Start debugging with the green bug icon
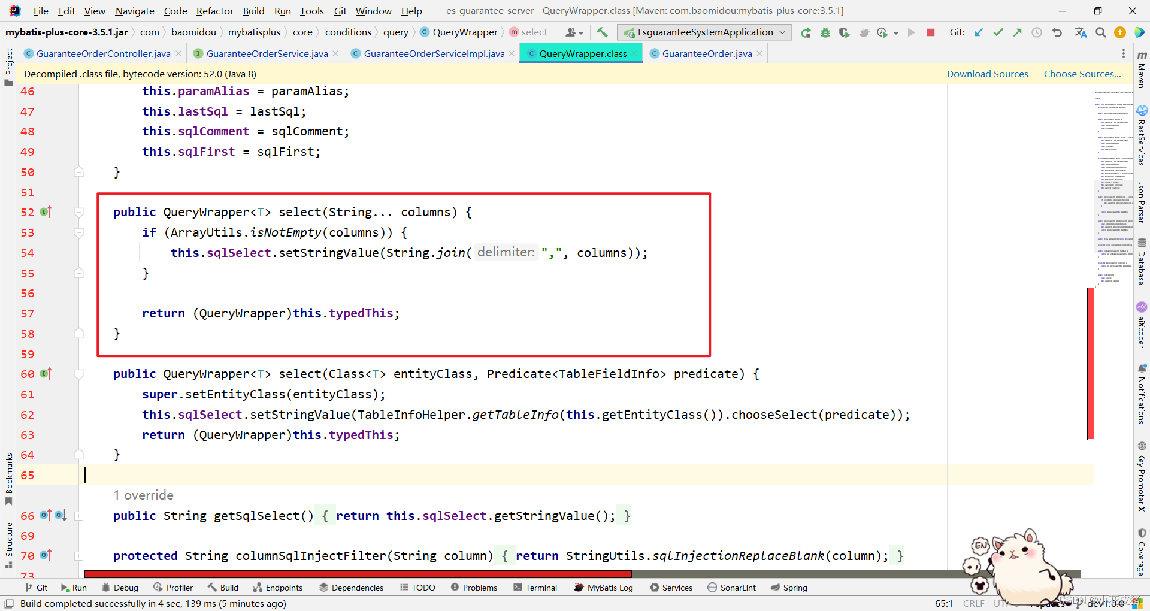 point(825,32)
